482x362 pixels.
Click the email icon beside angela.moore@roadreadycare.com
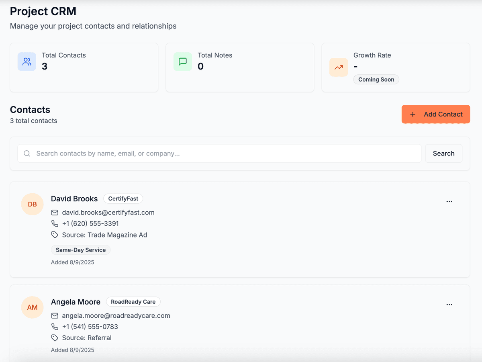55,315
